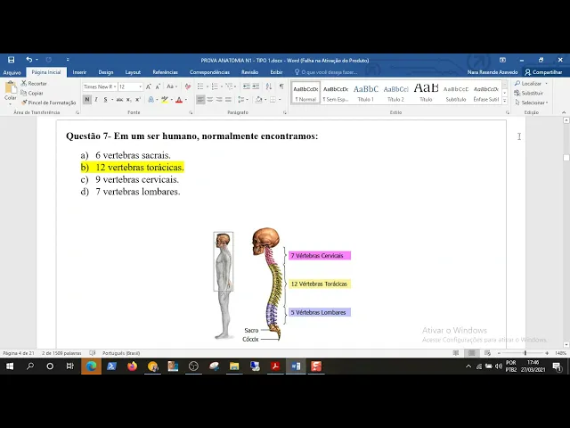This screenshot has height=428, width=570.
Task: Open ribbon display options icon in title bar
Action: point(502,60)
